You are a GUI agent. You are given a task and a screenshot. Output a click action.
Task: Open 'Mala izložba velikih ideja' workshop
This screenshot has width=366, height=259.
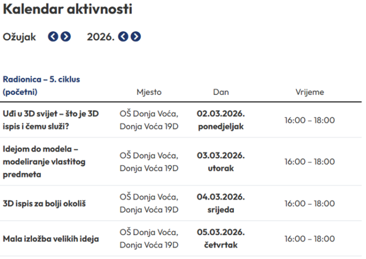coord(51,238)
